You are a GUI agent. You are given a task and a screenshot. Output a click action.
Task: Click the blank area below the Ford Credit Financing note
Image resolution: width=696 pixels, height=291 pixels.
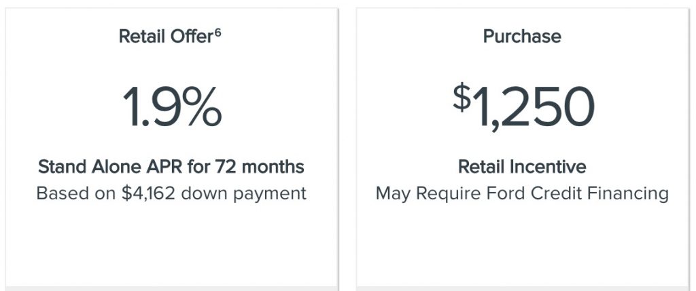click(523, 244)
